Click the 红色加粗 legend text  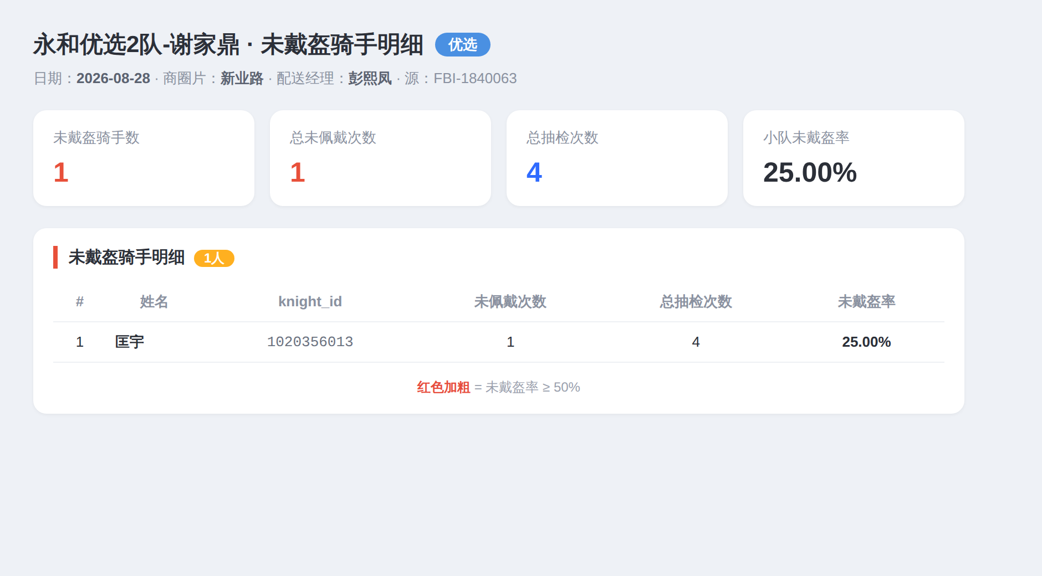[x=443, y=387]
